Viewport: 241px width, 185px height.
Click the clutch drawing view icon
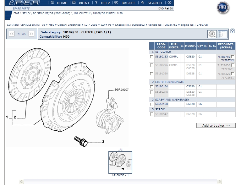coord(212,34)
